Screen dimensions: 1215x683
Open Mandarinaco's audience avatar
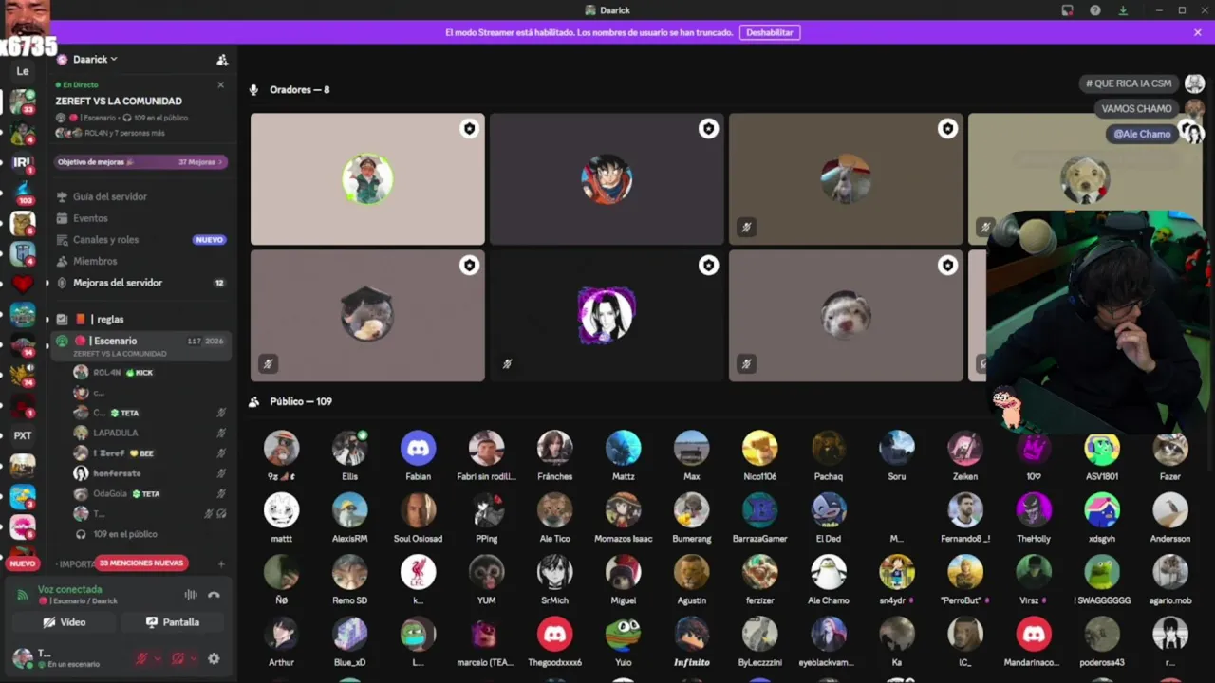[1034, 634]
